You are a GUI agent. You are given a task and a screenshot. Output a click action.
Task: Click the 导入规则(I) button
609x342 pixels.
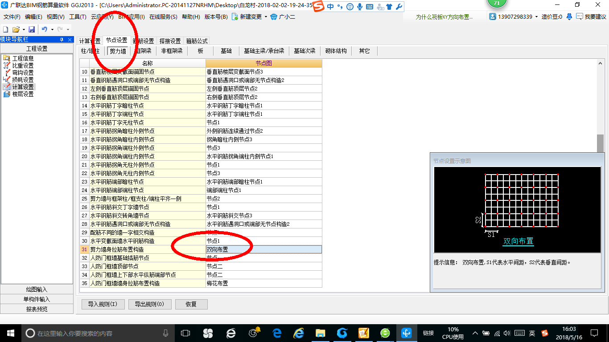[103, 305]
